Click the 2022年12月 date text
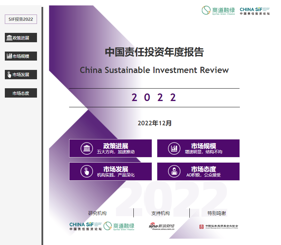Viewport: 281px width, 245px height. click(x=154, y=123)
